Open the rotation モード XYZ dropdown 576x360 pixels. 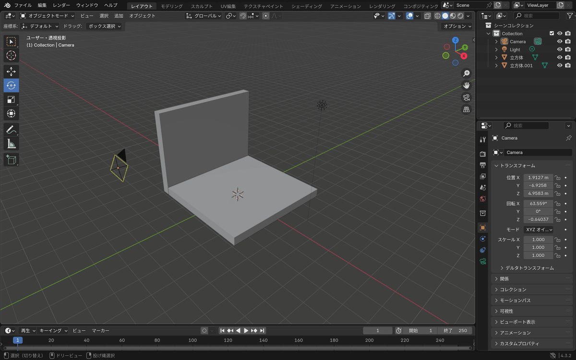point(539,229)
